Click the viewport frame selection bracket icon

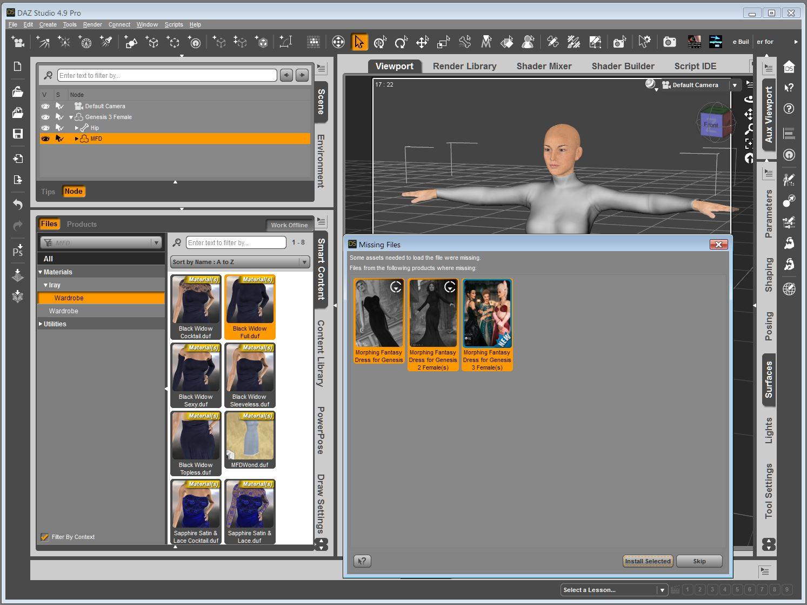[749, 143]
